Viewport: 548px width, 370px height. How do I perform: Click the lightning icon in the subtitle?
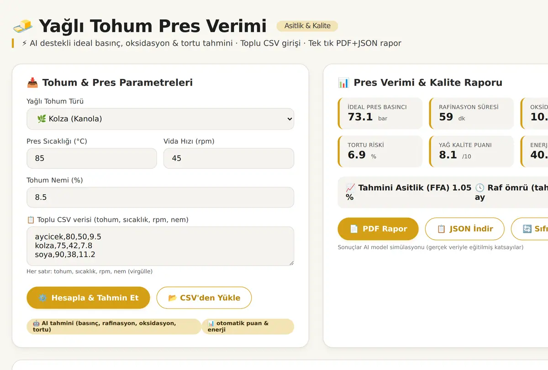pos(25,43)
